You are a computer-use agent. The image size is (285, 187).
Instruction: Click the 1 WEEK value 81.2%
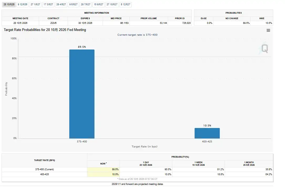click(x=220, y=169)
